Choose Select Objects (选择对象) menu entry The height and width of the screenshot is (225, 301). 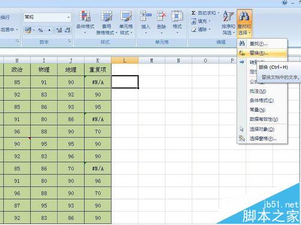[262, 129]
